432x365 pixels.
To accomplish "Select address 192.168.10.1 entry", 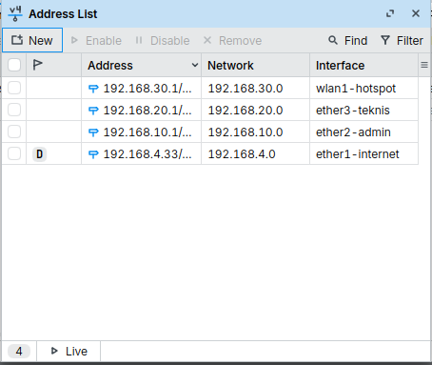I will [147, 132].
